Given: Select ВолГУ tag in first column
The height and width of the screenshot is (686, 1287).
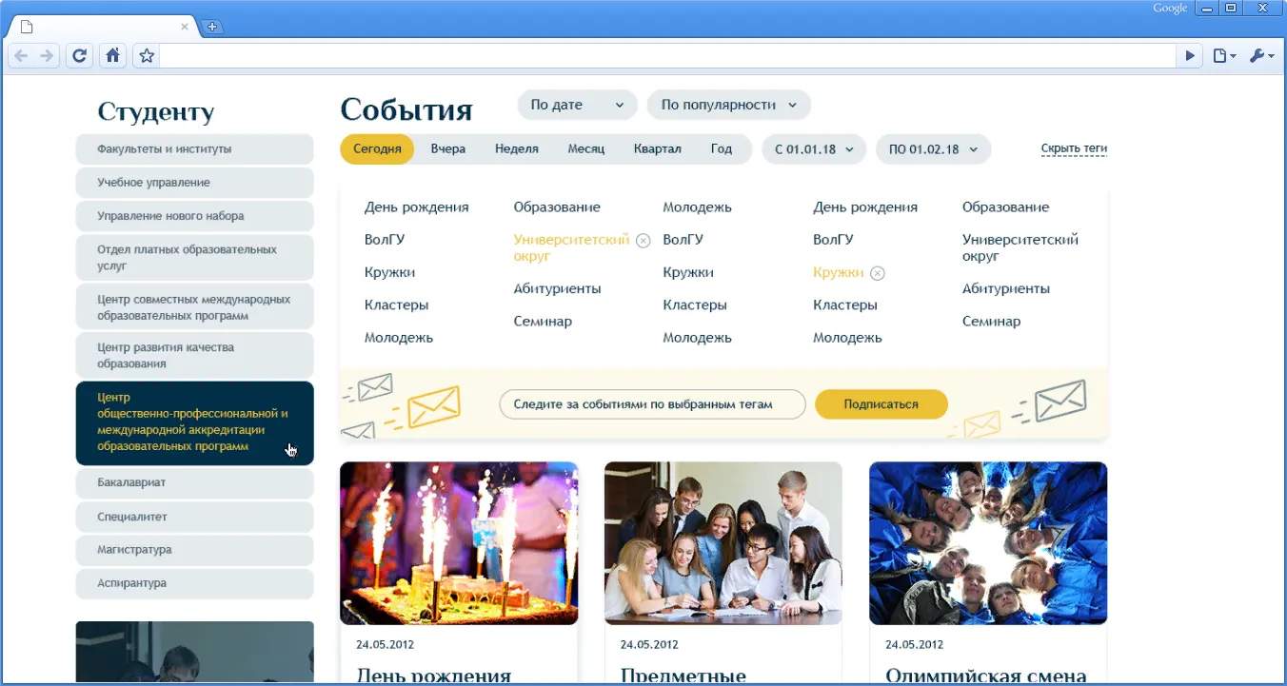Looking at the screenshot, I should pyautogui.click(x=385, y=240).
